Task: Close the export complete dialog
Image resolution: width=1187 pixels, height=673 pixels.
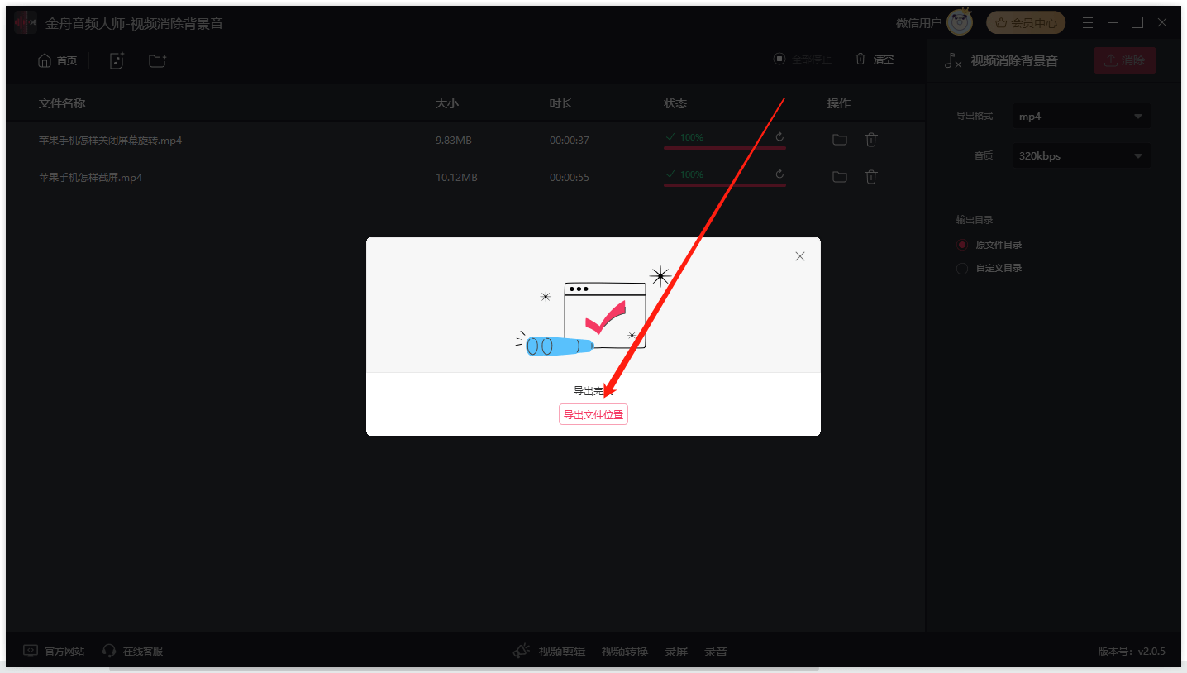Action: pyautogui.click(x=799, y=256)
